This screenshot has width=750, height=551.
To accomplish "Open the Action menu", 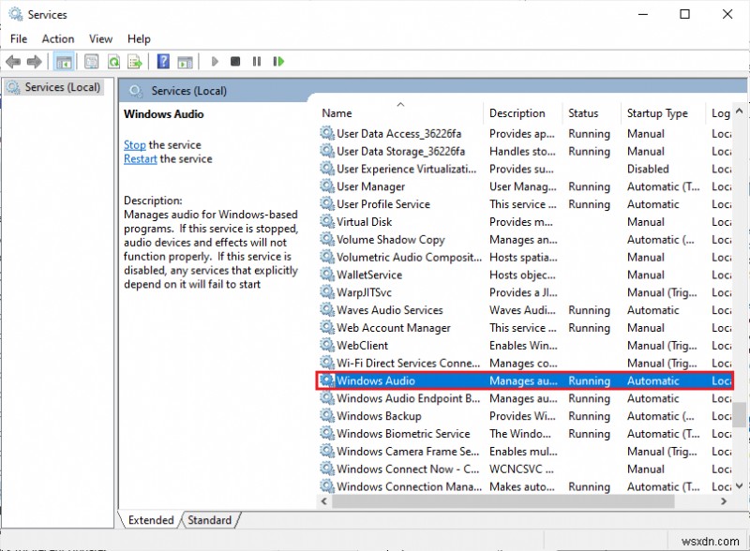I will (x=58, y=38).
